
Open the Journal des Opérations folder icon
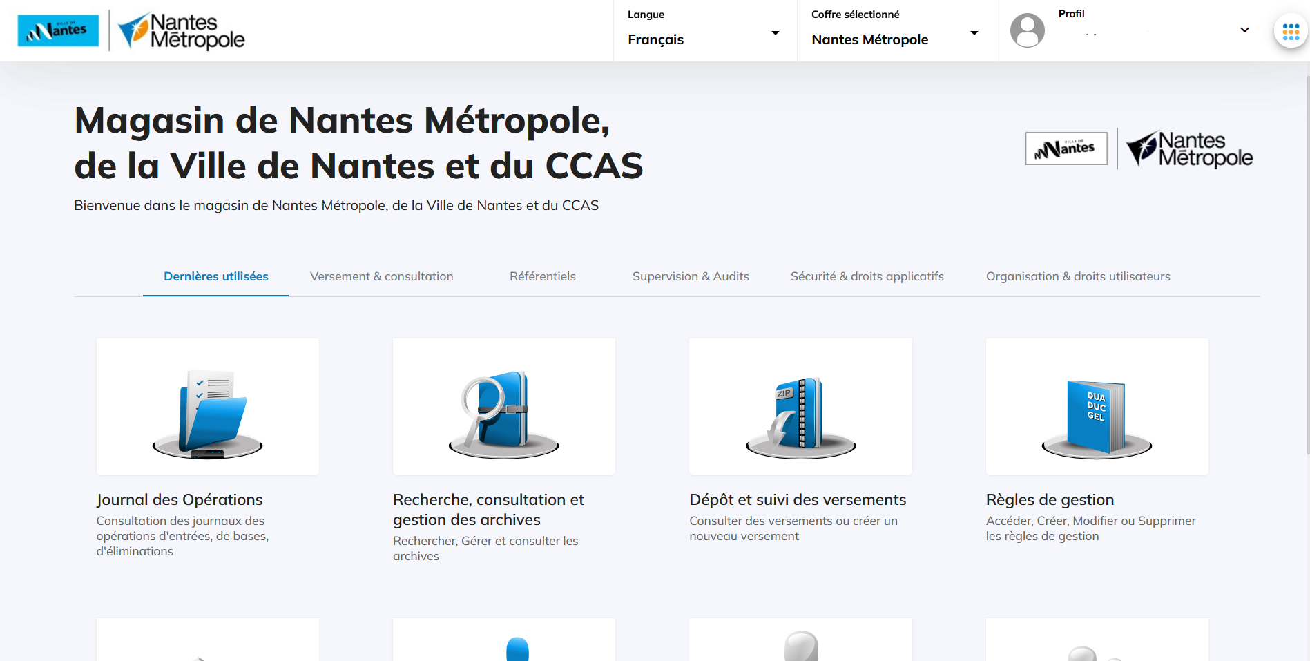208,414
